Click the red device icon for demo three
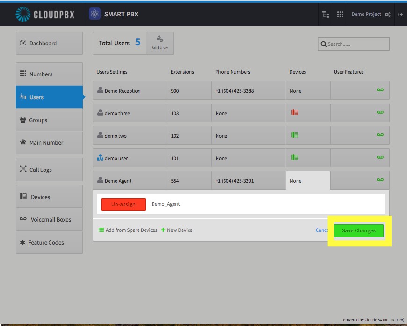 (295, 112)
